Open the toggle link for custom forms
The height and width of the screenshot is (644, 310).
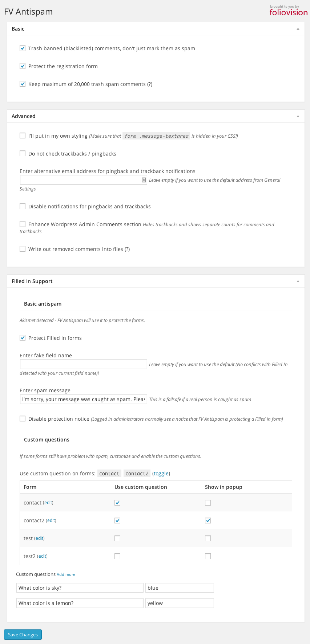click(161, 474)
